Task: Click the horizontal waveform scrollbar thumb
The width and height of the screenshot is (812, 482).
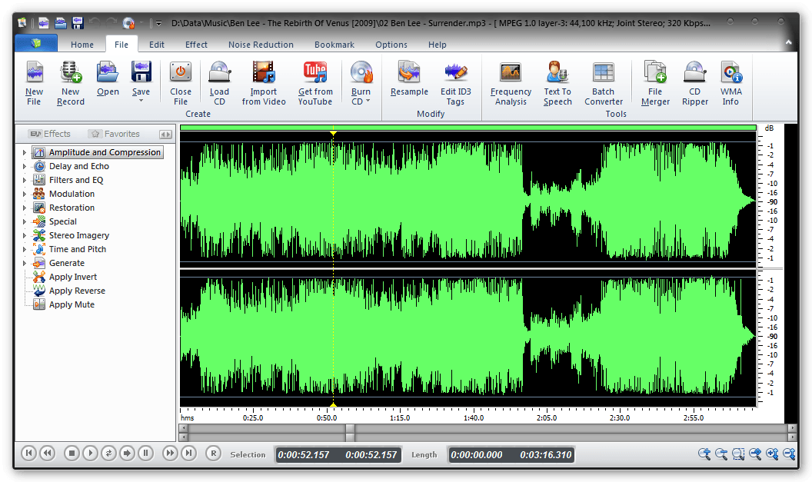Action: coord(350,429)
